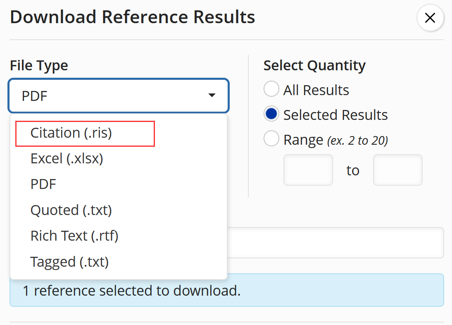Screen dimensions: 452x325
Task: Click the Download Reference Results title
Action: tap(133, 17)
